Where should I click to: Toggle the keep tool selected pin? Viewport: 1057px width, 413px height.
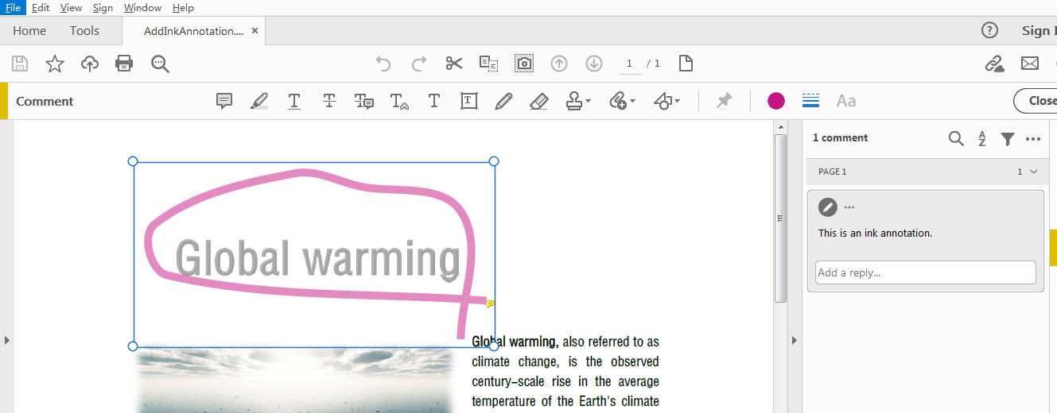(x=724, y=101)
